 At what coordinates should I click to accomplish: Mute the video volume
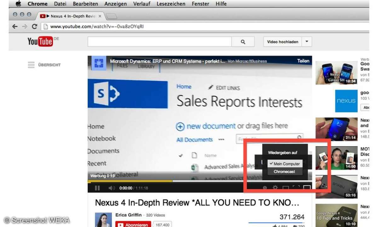pyautogui.click(x=112, y=188)
